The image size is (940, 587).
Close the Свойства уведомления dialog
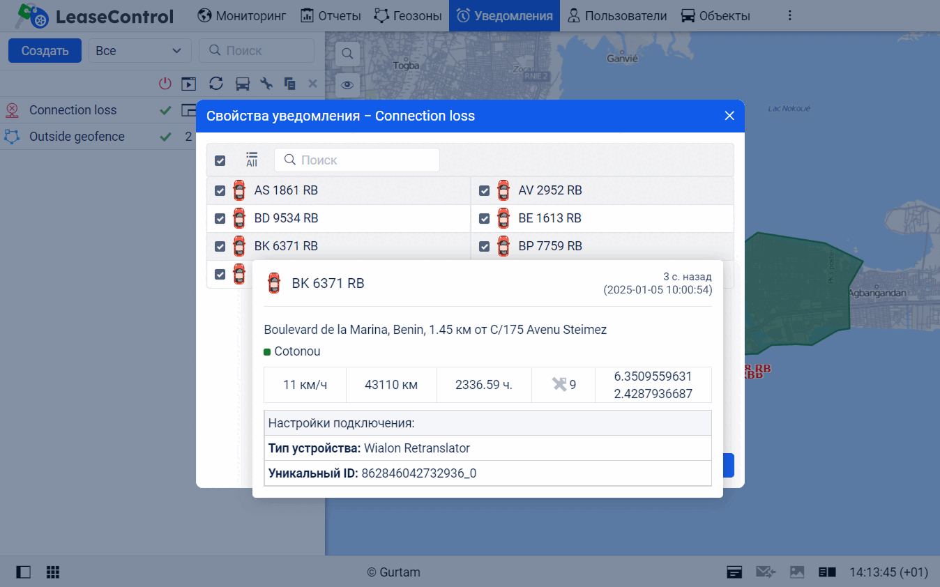(729, 116)
